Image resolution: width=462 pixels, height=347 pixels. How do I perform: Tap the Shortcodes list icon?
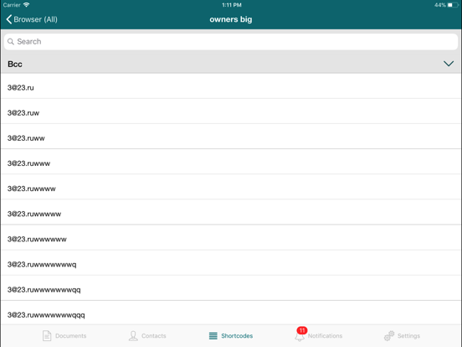213,336
